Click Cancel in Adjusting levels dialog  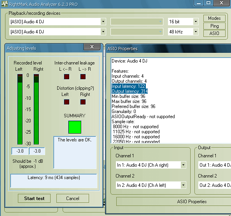point(73,199)
